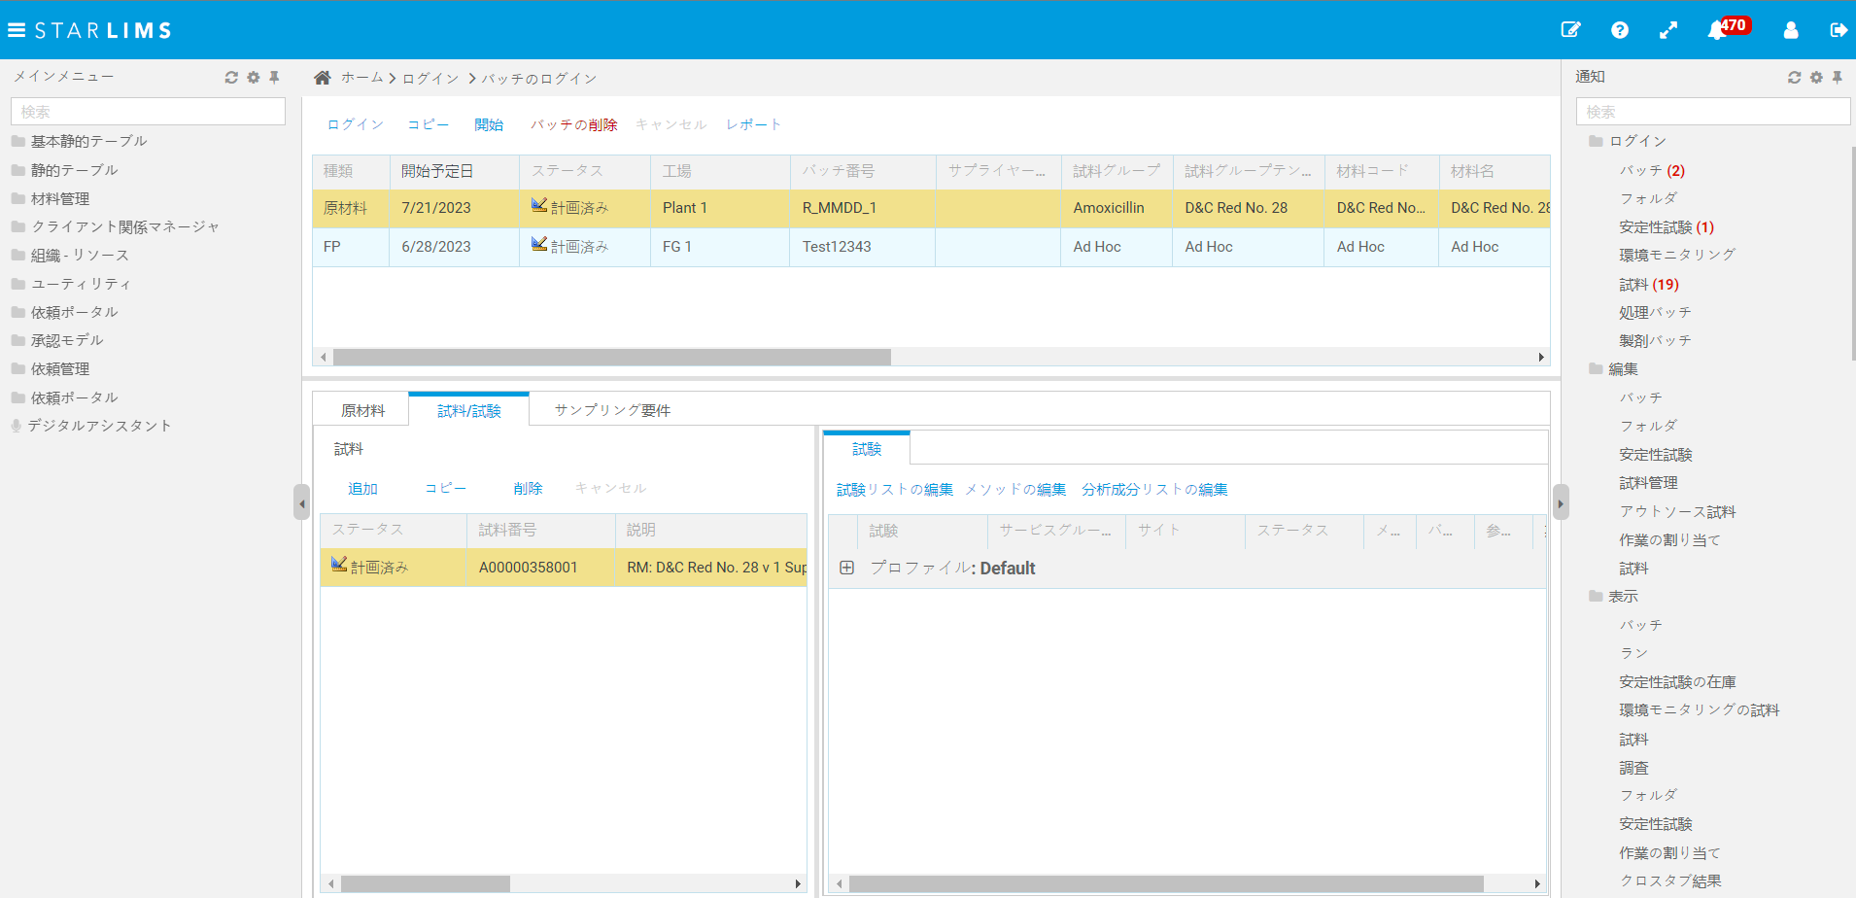Switch to 試料/試験 tab
This screenshot has width=1856, height=898.
pos(469,410)
